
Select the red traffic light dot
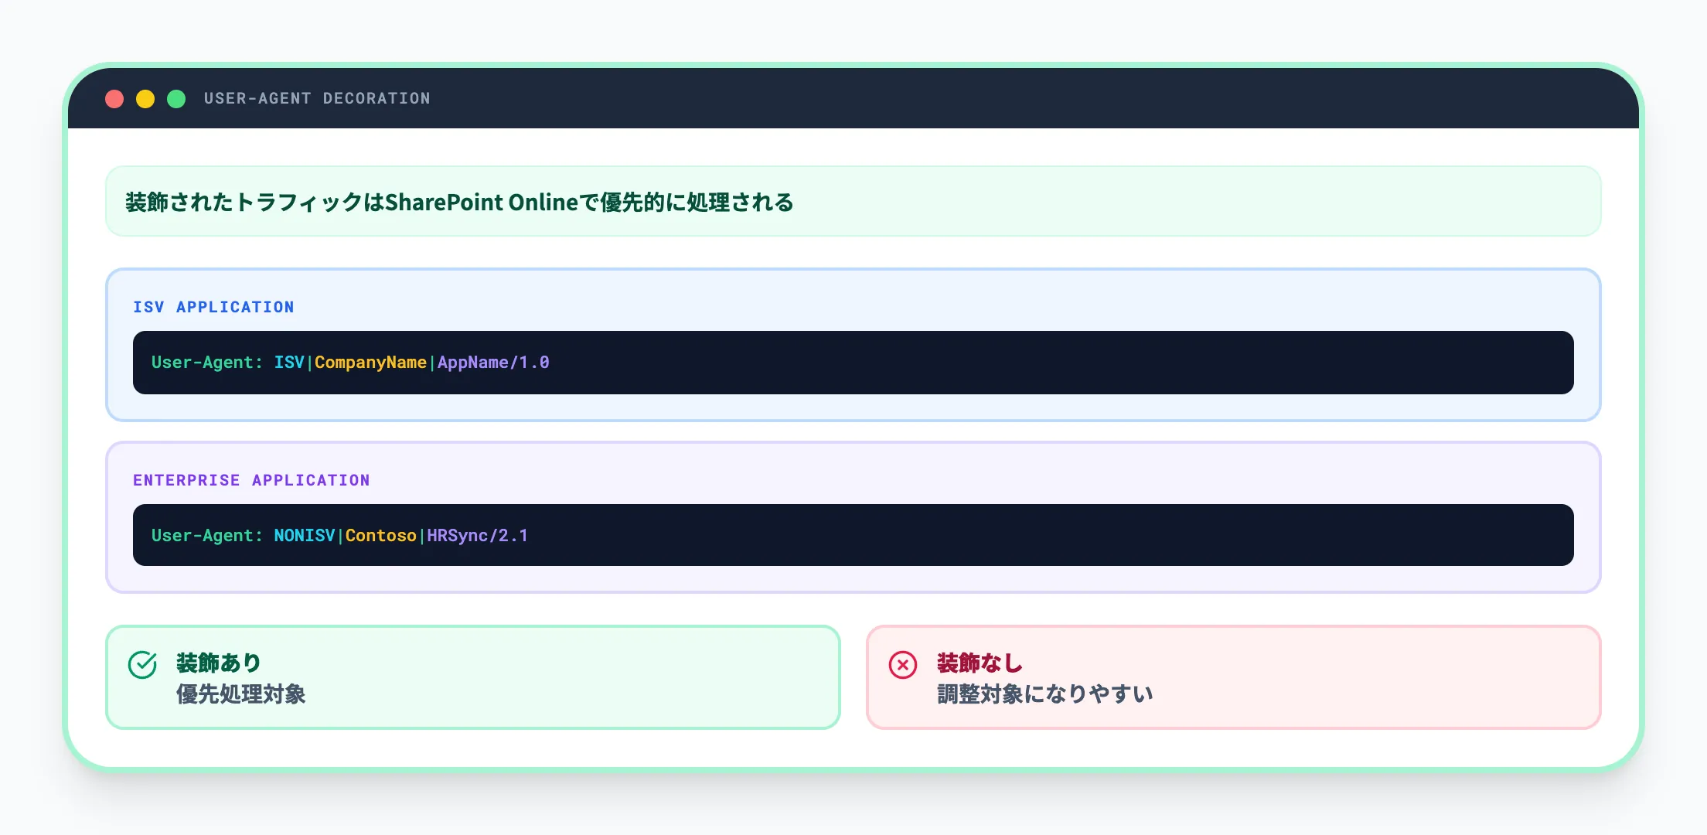[114, 98]
